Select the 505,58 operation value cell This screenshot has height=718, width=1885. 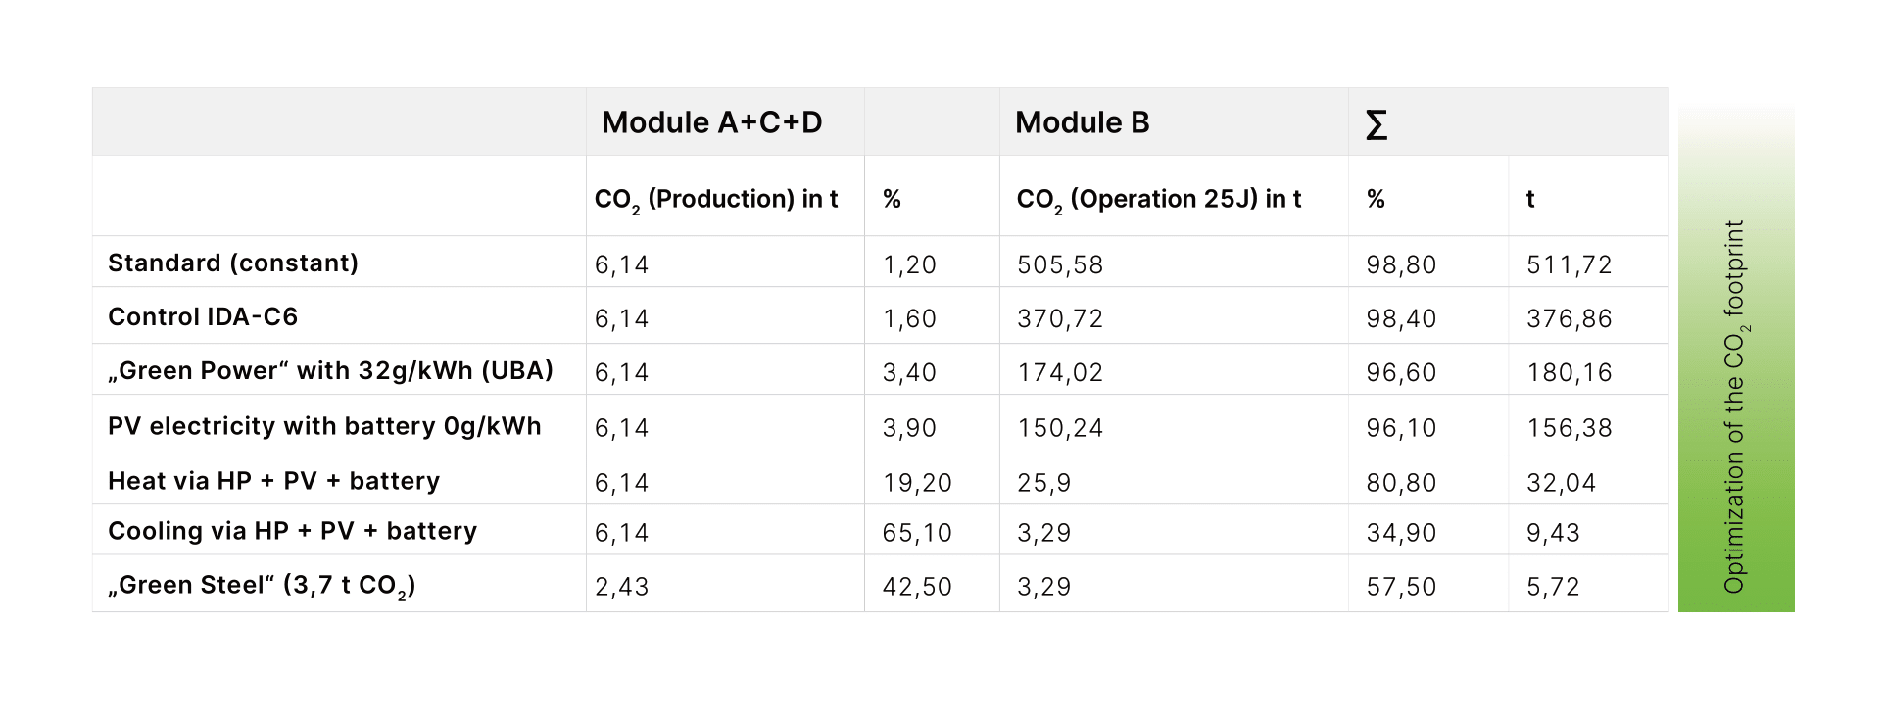(x=1060, y=264)
